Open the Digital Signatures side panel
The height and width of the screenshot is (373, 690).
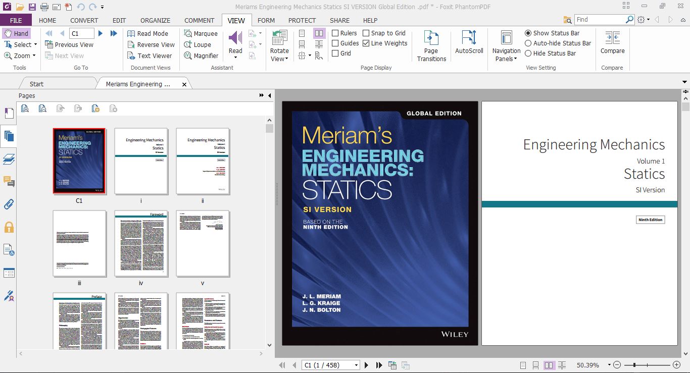(9, 296)
